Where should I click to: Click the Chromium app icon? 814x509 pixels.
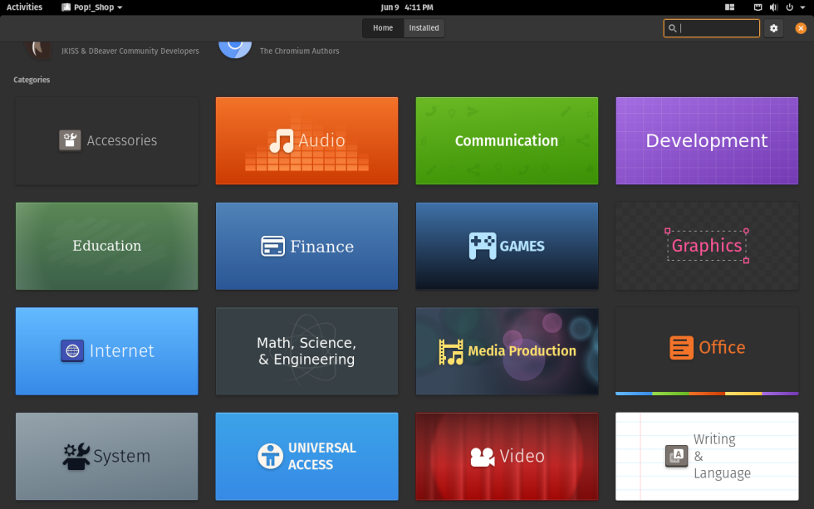235,46
